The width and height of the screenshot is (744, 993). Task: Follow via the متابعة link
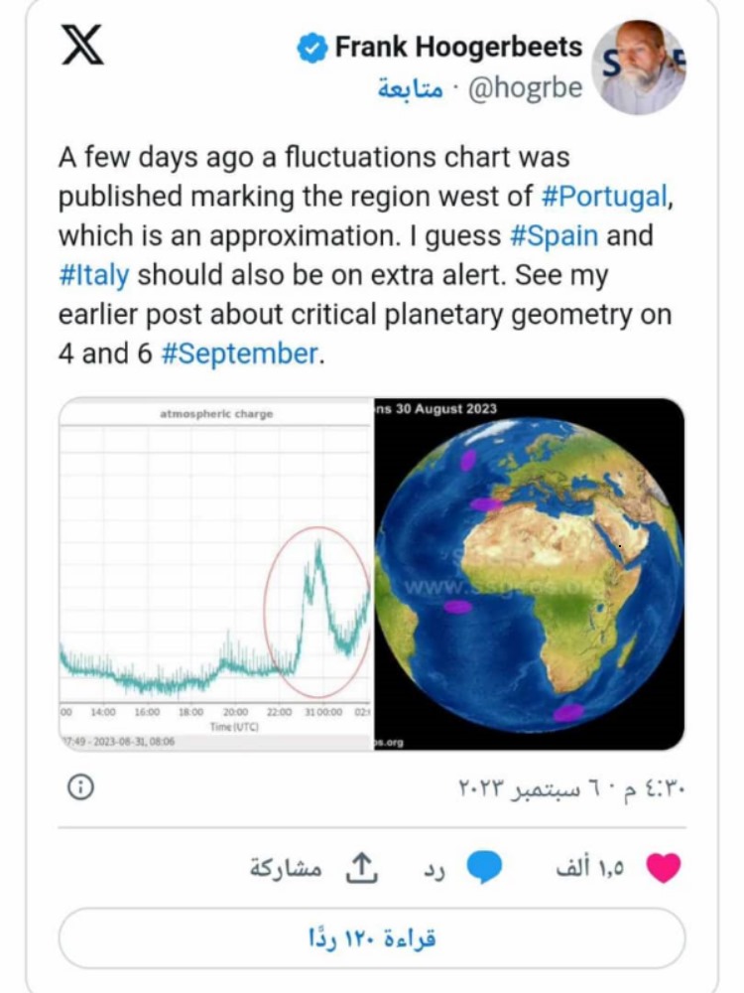[x=410, y=88]
